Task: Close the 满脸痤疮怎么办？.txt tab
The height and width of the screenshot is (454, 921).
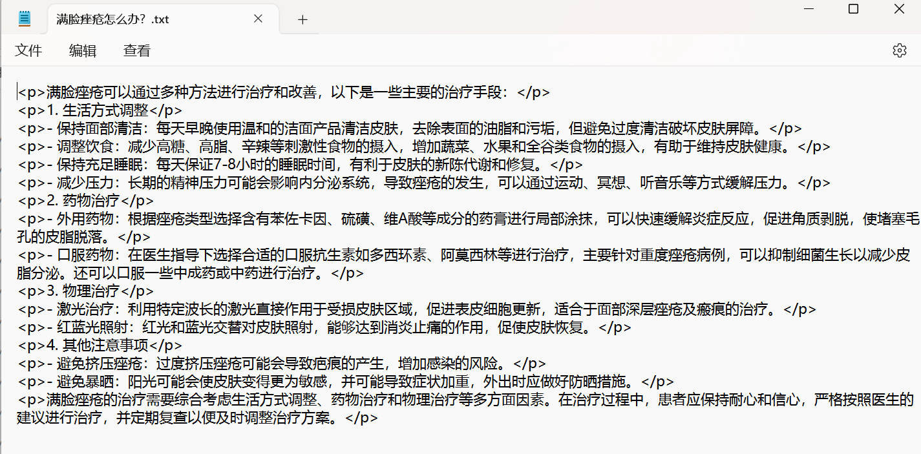Action: pyautogui.click(x=258, y=19)
